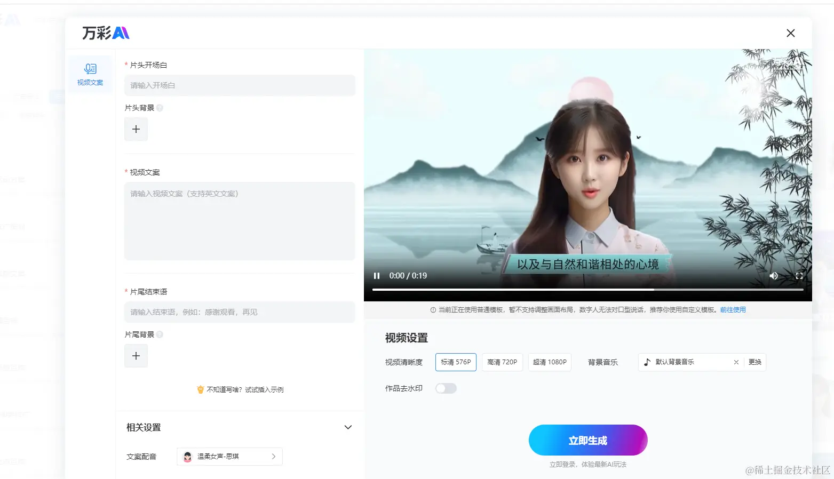The height and width of the screenshot is (479, 834).
Task: Click the lightbulb icon beside 插入示例
Action: point(201,389)
